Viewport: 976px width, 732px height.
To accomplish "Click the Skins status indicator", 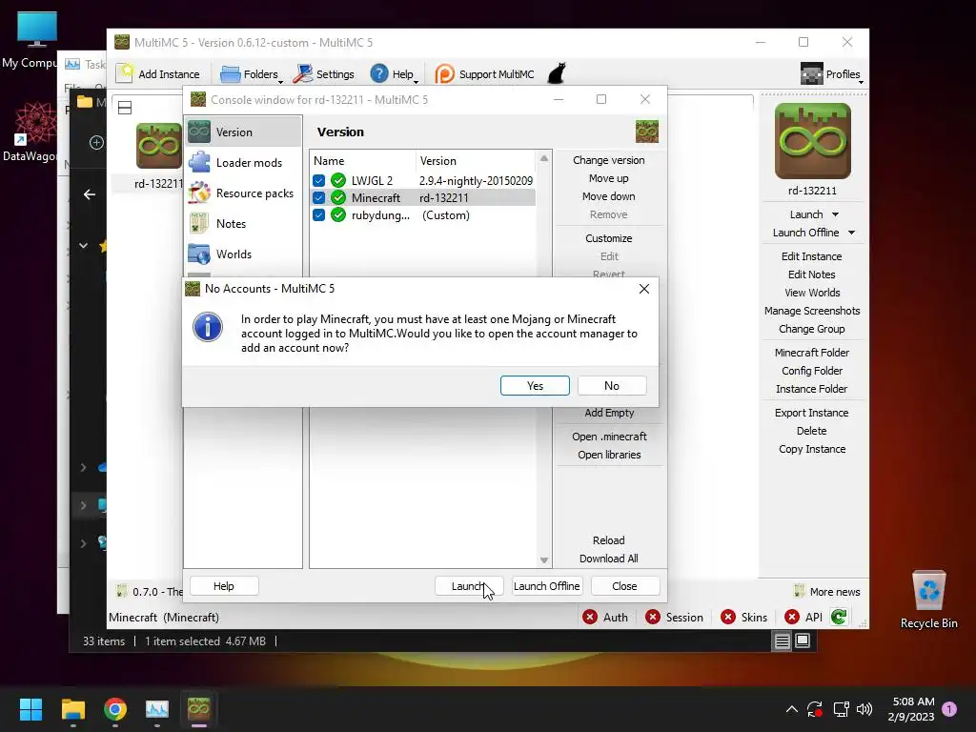I will 743,617.
